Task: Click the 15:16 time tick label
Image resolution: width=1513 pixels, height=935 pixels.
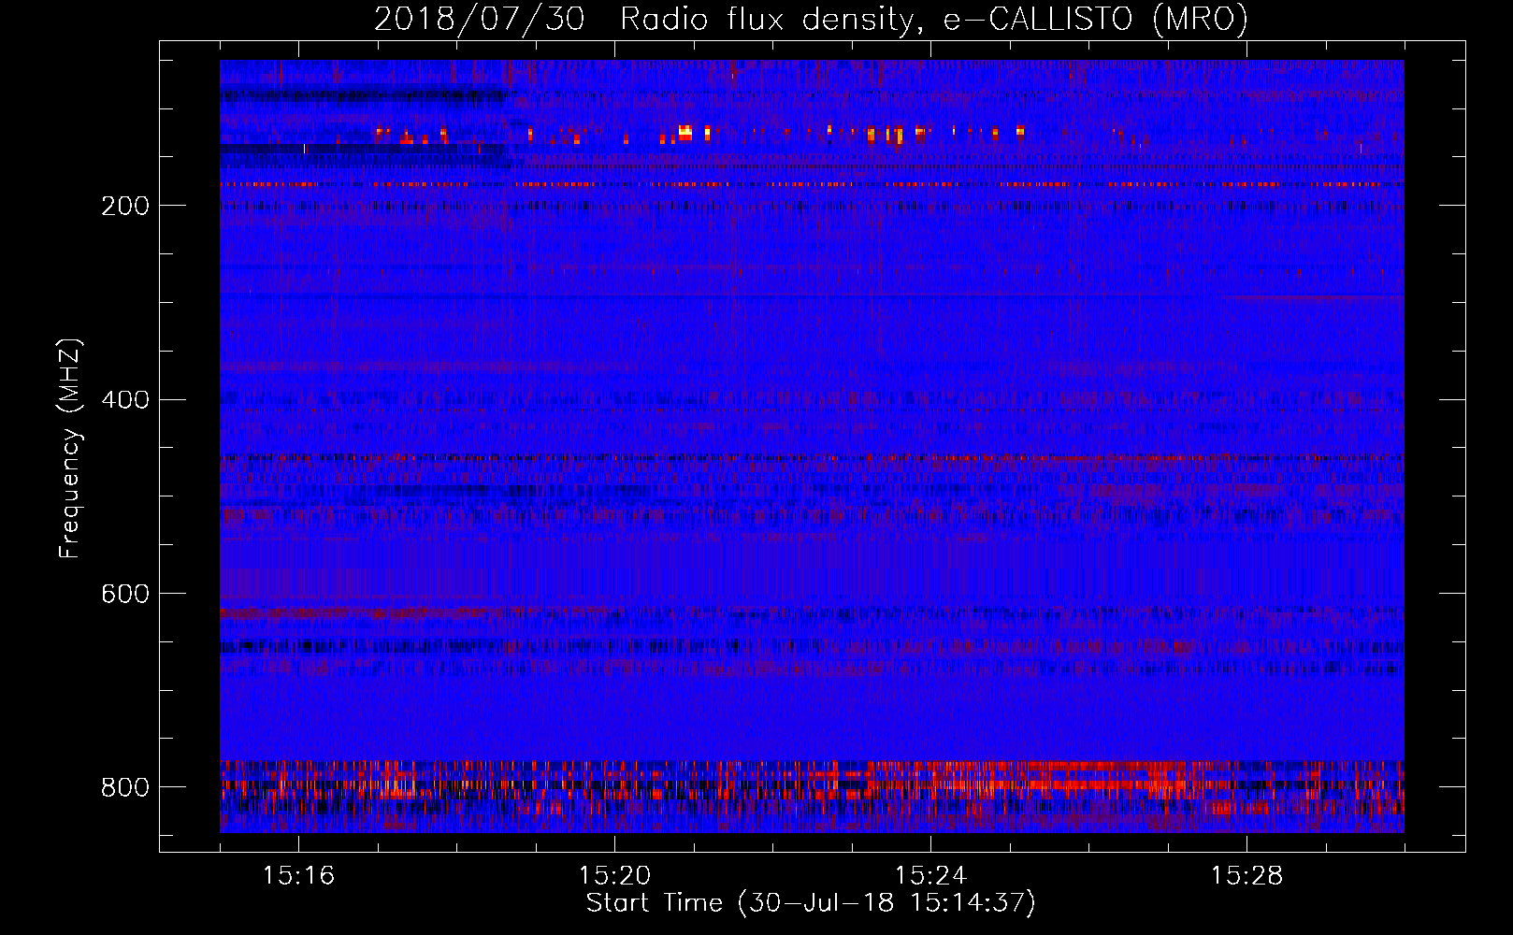Action: 298,875
